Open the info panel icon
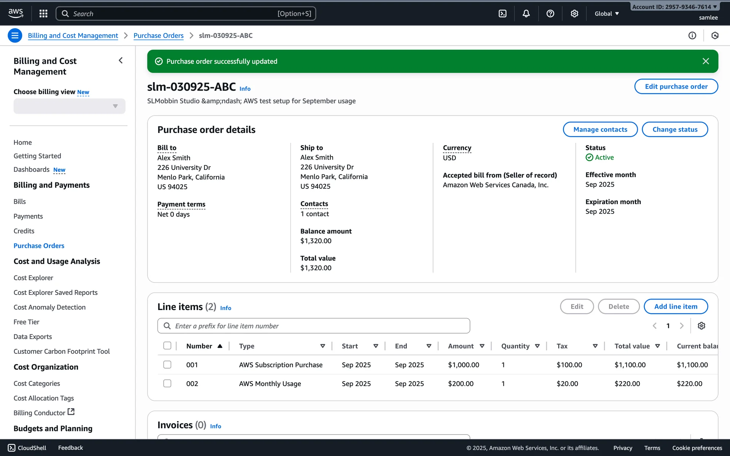Image resolution: width=730 pixels, height=456 pixels. 692,36
